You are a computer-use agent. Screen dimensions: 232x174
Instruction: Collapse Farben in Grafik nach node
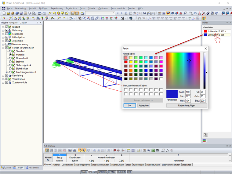point(3,48)
